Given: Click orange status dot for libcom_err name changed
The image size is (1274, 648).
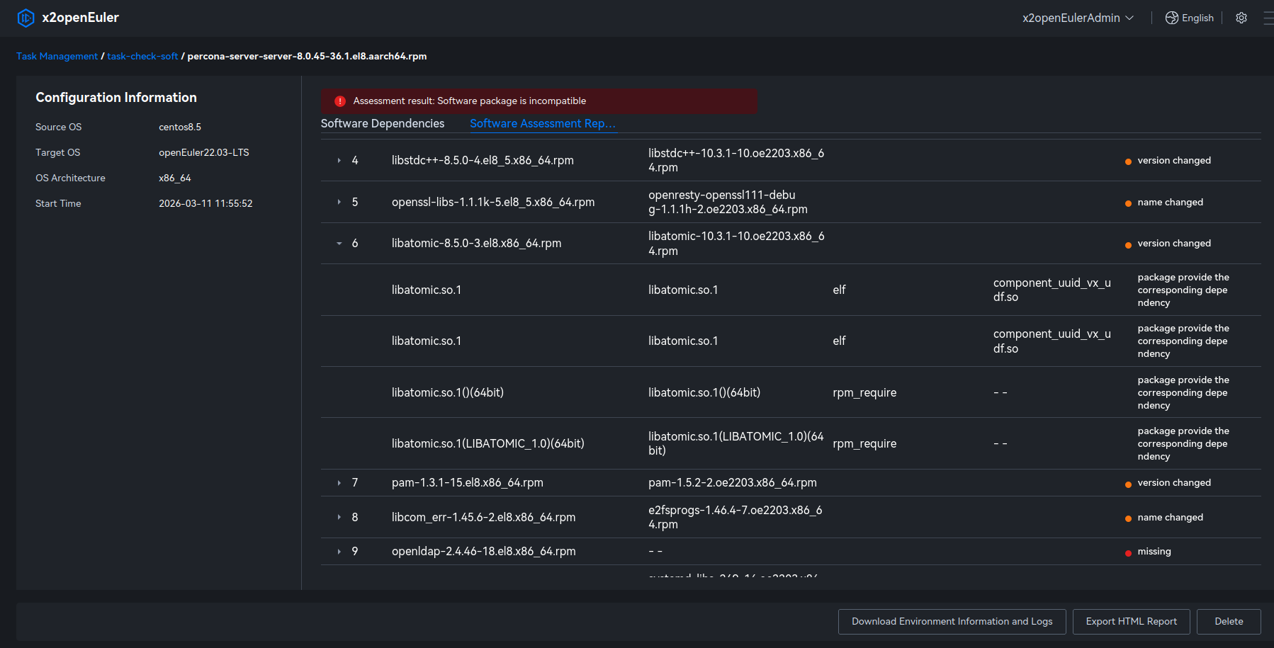Looking at the screenshot, I should 1128,519.
